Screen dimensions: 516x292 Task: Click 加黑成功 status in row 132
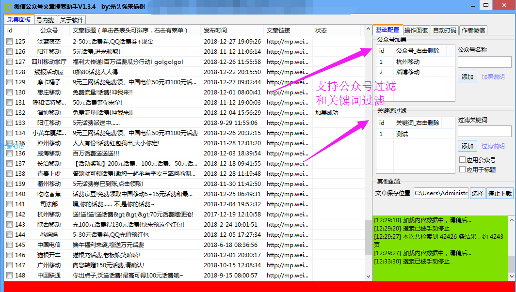(327, 113)
